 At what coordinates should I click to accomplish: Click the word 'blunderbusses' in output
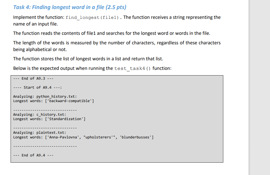coord(136,137)
